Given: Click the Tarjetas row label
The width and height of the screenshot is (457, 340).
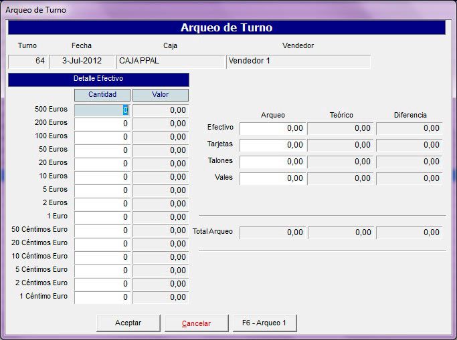Looking at the screenshot, I should (220, 144).
